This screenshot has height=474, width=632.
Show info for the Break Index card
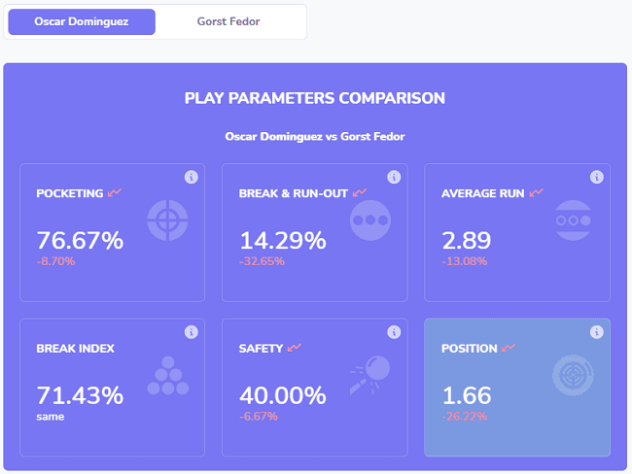point(192,332)
